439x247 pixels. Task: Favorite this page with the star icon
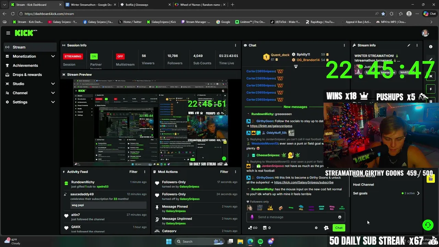[383, 14]
